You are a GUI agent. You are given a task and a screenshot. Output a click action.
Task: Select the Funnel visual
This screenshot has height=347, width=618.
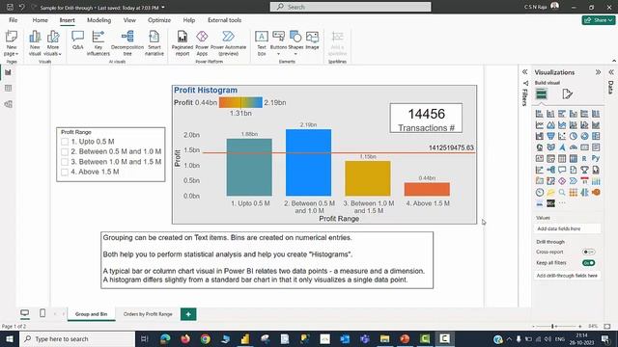click(x=551, y=136)
